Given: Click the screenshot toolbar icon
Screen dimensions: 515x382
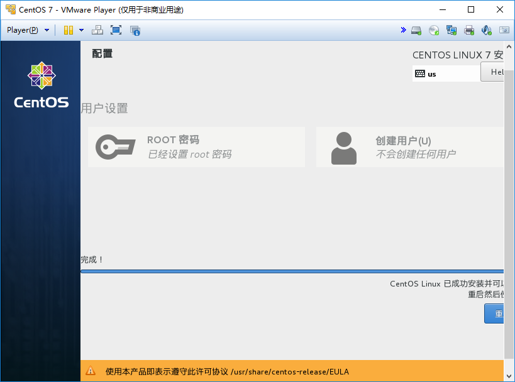Looking at the screenshot, I should tap(504, 30).
